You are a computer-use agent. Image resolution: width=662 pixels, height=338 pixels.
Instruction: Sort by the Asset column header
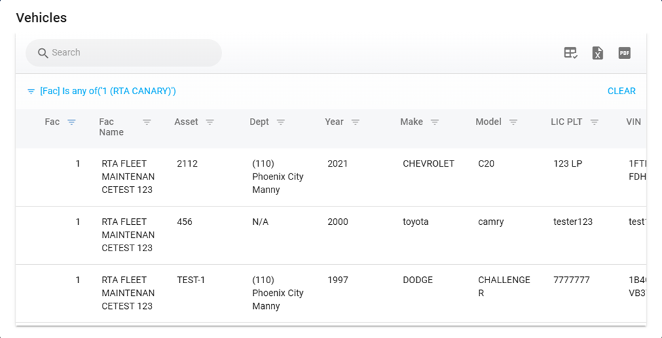[x=186, y=122]
